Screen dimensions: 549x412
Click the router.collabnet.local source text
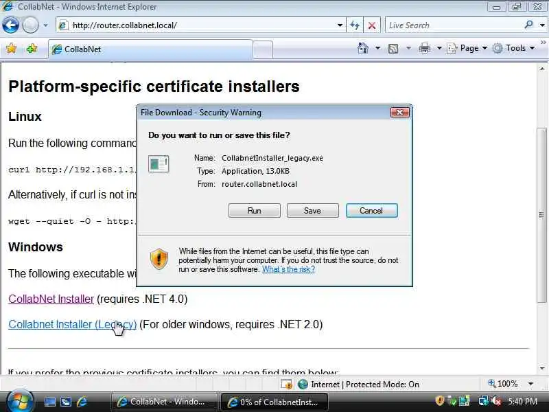tap(259, 184)
